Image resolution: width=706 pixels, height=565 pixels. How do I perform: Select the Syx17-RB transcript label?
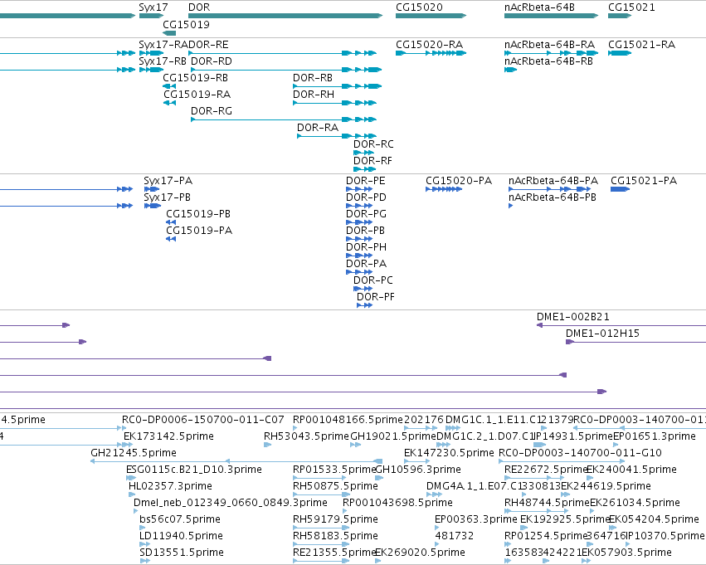pos(163,61)
